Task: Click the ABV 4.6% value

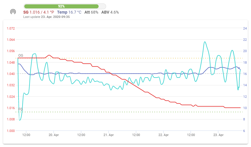Action: (110, 12)
